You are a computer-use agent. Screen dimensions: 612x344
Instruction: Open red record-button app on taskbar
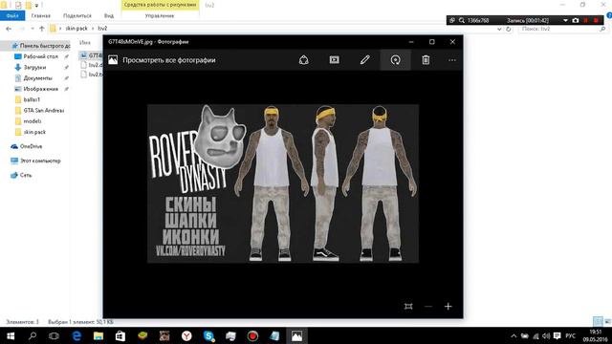click(x=252, y=335)
